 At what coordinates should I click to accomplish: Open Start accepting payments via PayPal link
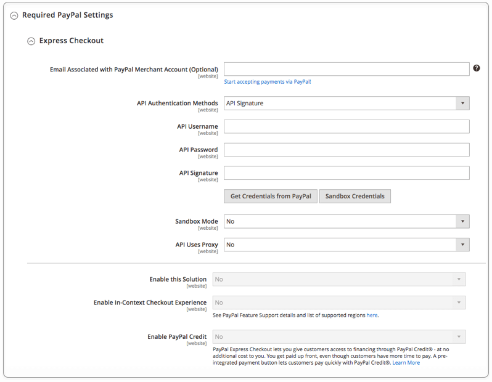pyautogui.click(x=268, y=82)
